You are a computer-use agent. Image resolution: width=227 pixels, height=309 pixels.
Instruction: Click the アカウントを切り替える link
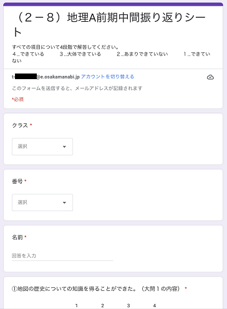click(107, 77)
